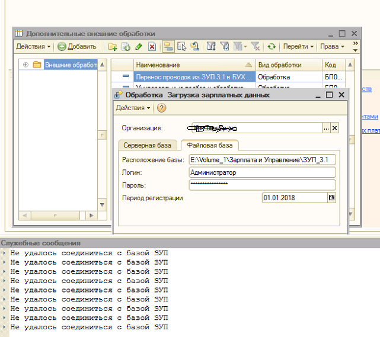This screenshot has height=337, width=380.
Task: Close the Загрузка зарплатных данных window
Action: point(341,95)
